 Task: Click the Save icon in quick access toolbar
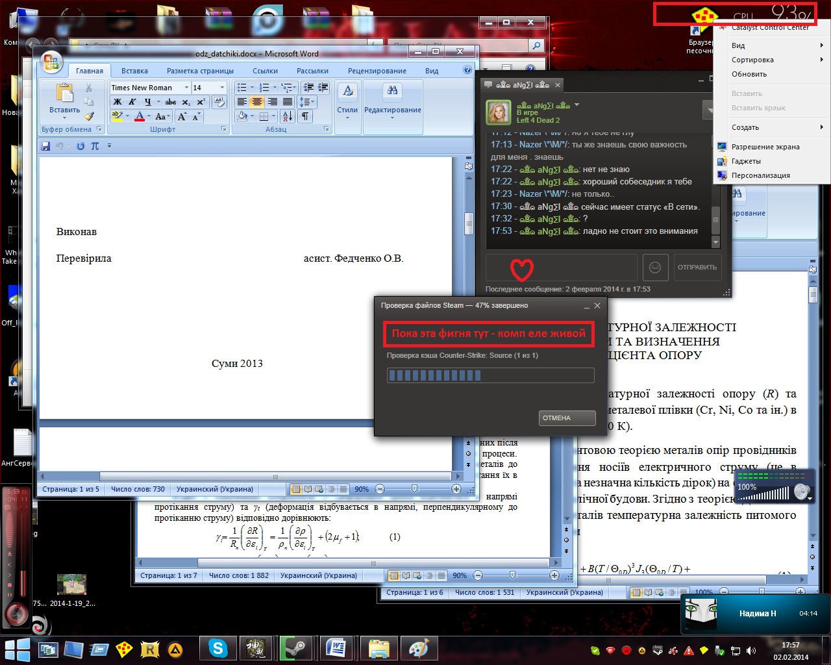pos(45,146)
